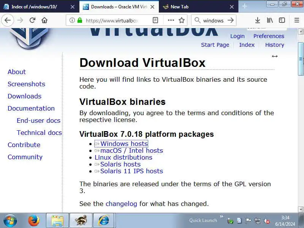Go back using the browser back arrow
304x228 pixels.
pos(8,20)
